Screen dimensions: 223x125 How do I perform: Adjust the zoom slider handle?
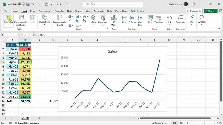pyautogui.click(x=205, y=123)
